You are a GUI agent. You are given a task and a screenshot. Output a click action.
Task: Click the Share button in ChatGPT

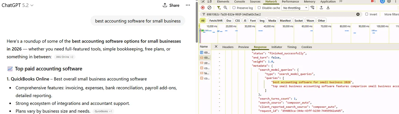coord(171,5)
